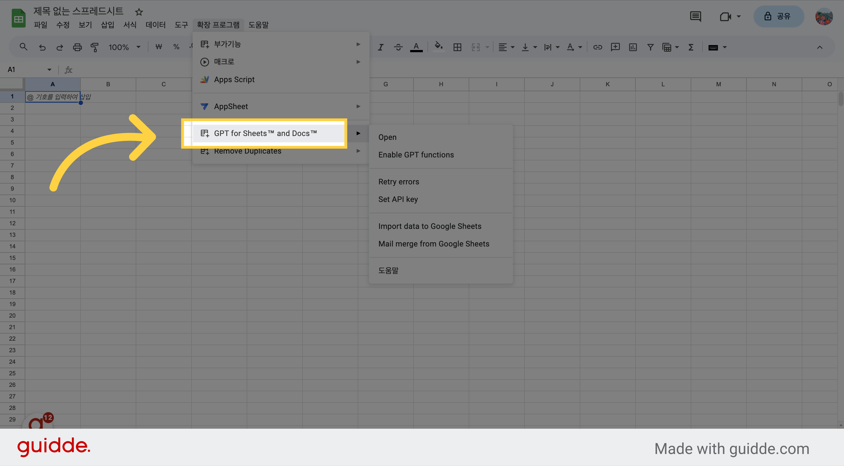Open vertical align dropdown
Screen dimensions: 844x466
529,47
